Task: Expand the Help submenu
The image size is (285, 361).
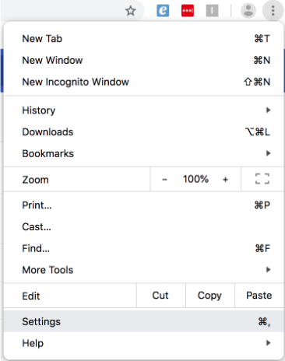Action: [143, 343]
